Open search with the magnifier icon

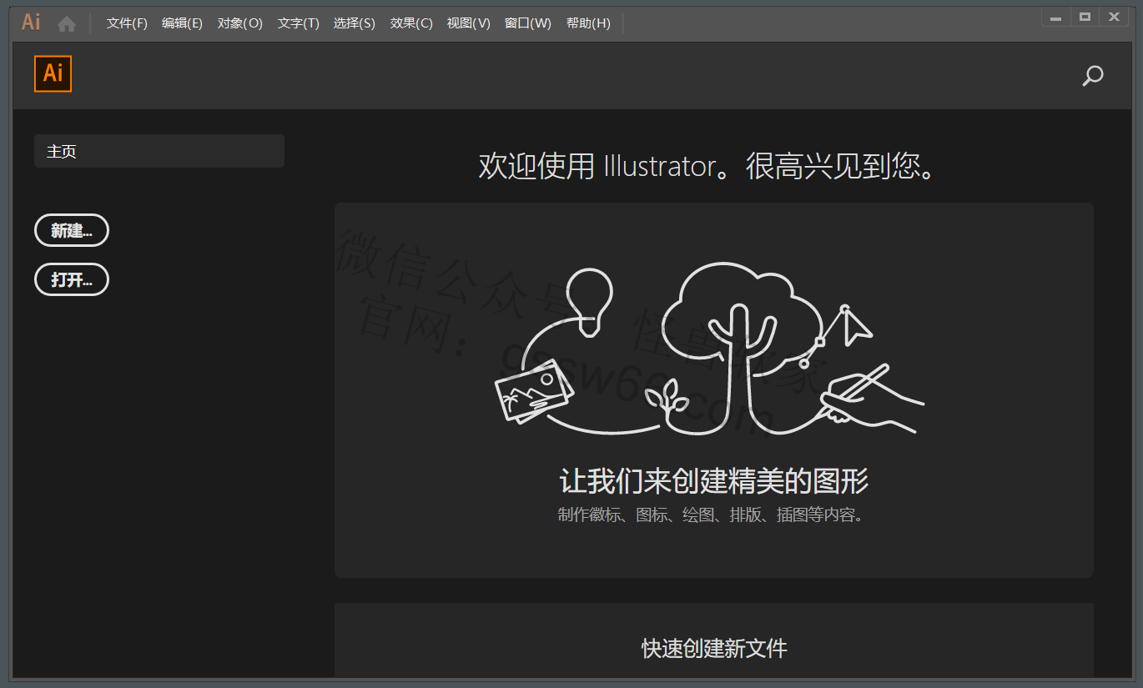click(1092, 76)
